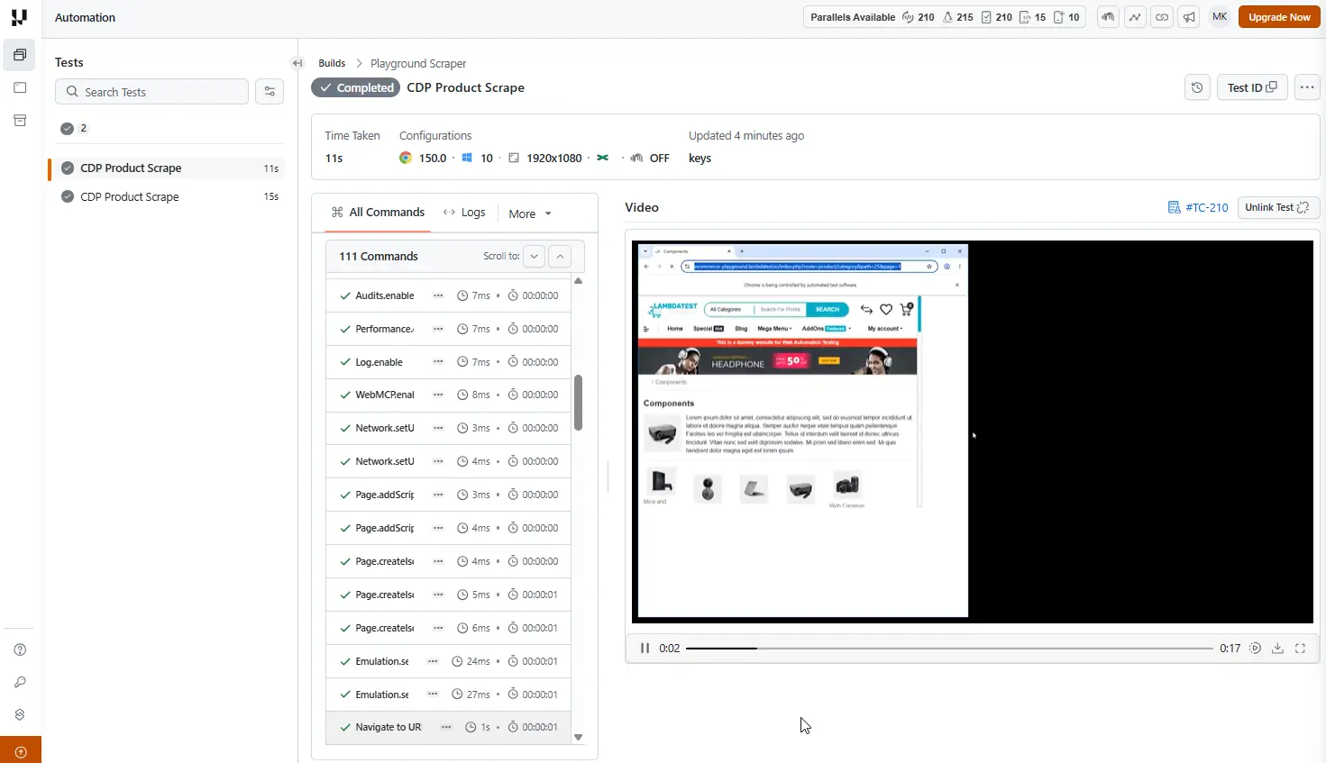Click the commands list vertical scrollbar thumb
1326x763 pixels.
578,403
